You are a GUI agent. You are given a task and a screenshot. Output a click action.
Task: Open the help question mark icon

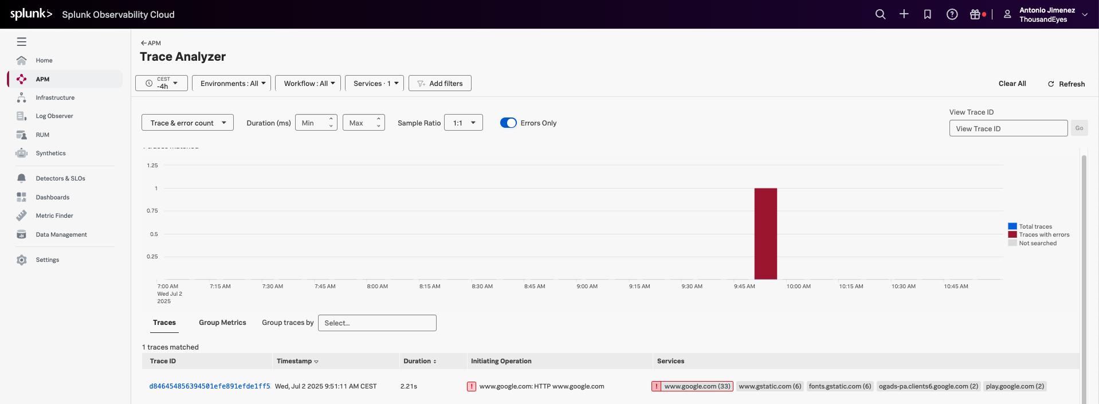(x=952, y=14)
